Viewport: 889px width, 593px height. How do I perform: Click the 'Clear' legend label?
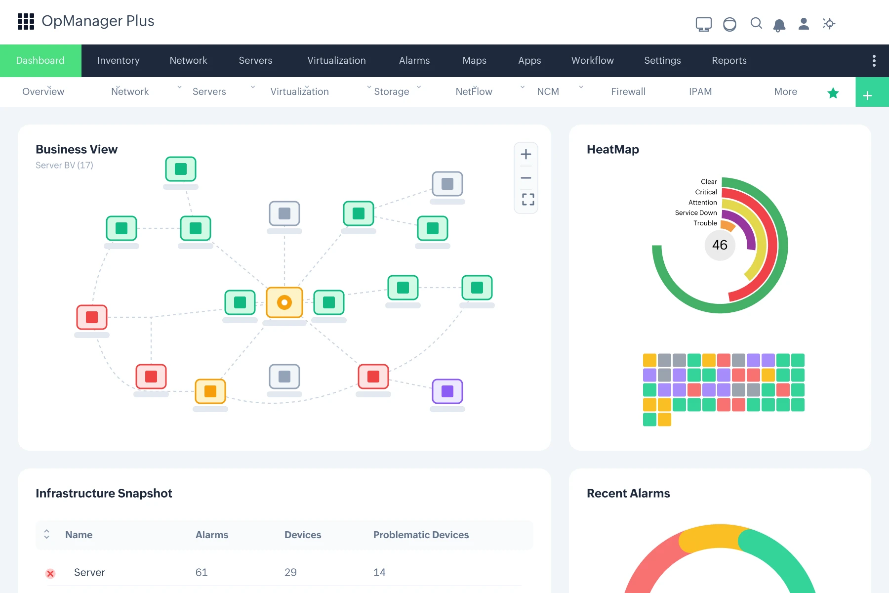(709, 182)
